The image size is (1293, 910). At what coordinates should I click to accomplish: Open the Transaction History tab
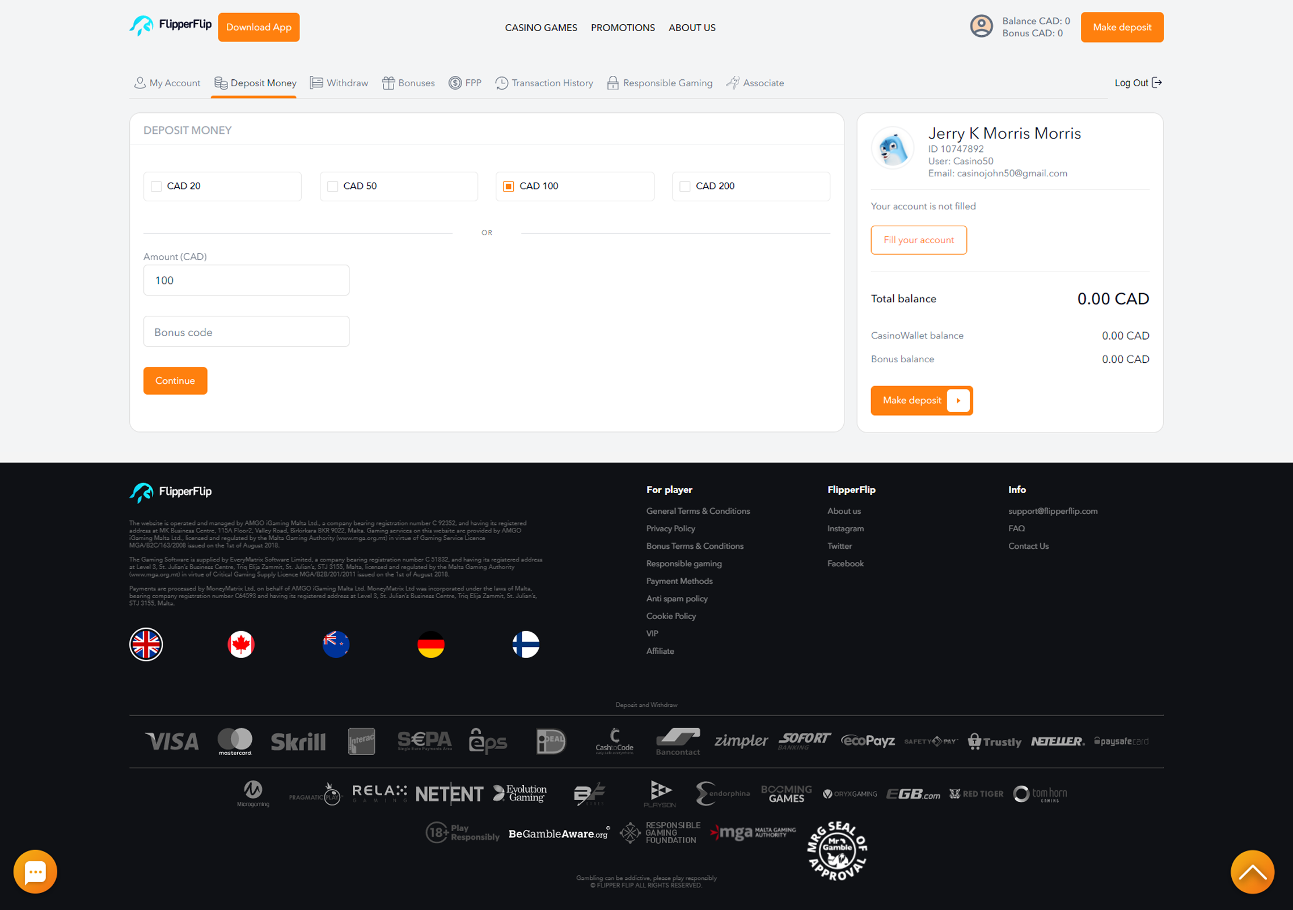pyautogui.click(x=544, y=83)
